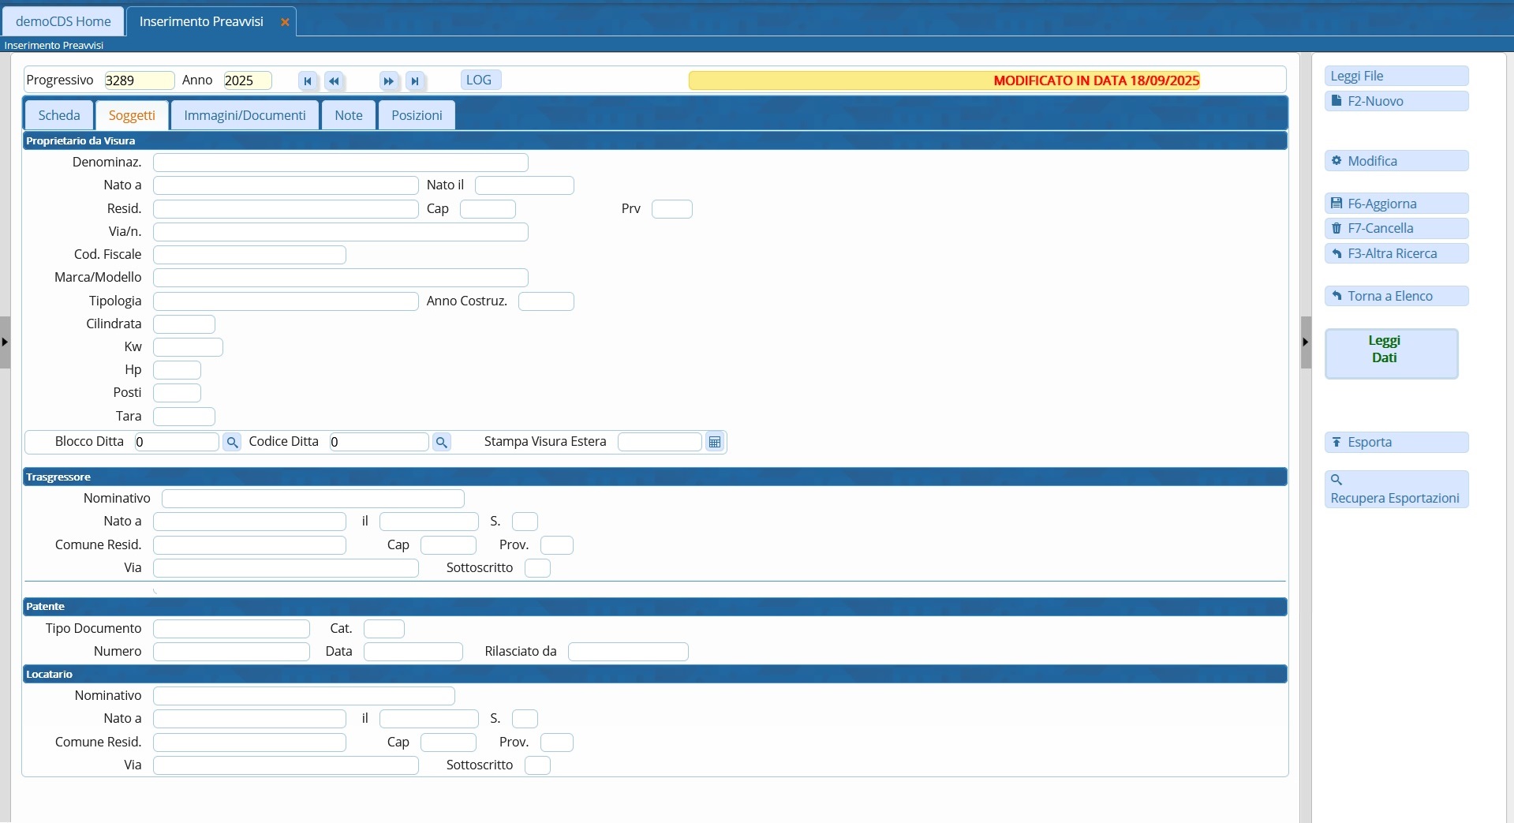Save with F6-Aggiorna button
This screenshot has height=823, width=1514.
1396,204
